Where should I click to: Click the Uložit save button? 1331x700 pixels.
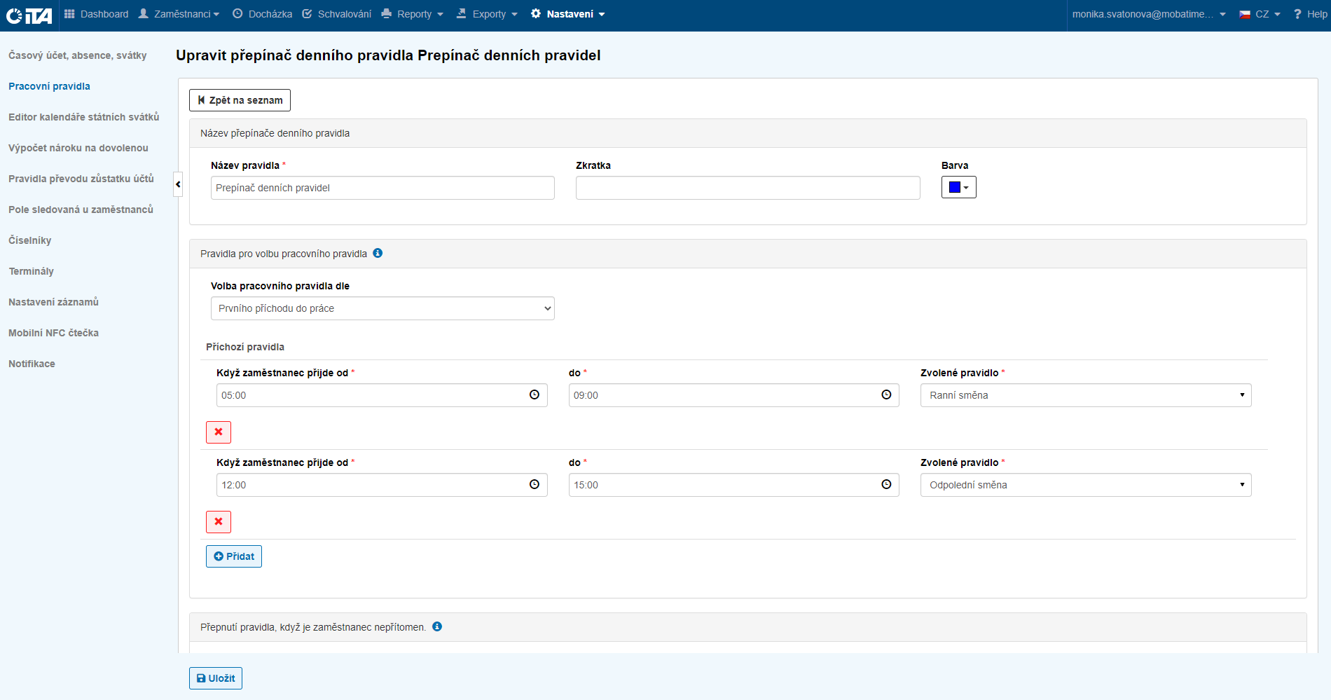pos(216,678)
